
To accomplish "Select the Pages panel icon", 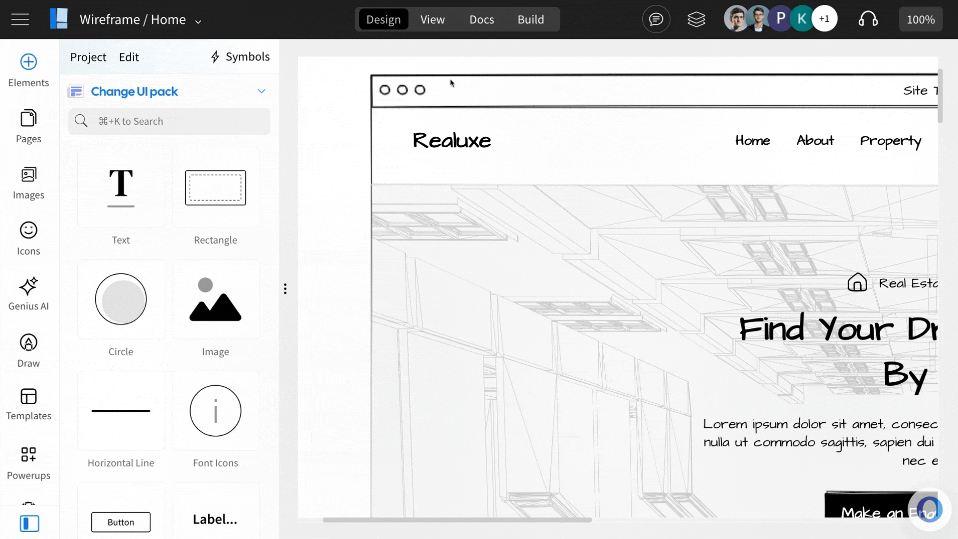I will click(28, 126).
